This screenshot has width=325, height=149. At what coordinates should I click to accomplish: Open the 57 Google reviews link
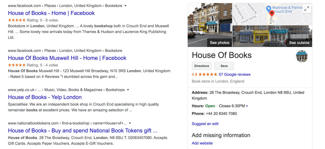235,75
